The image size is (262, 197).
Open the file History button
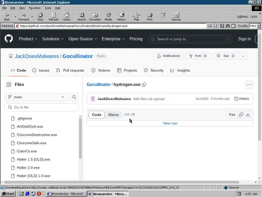click(x=242, y=99)
